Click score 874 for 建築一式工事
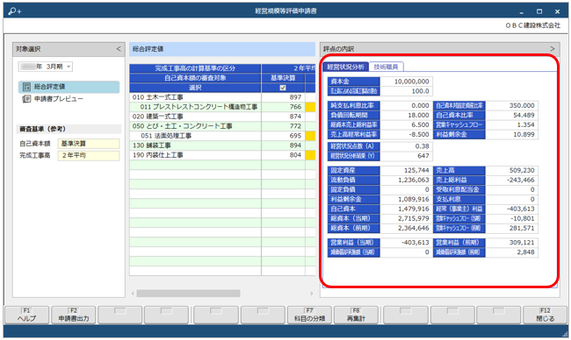Viewport: 571px width, 340px height. tap(284, 117)
